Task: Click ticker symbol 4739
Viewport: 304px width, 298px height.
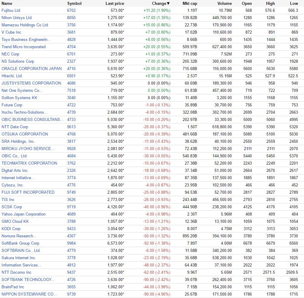Action: pyautogui.click(x=71, y=112)
